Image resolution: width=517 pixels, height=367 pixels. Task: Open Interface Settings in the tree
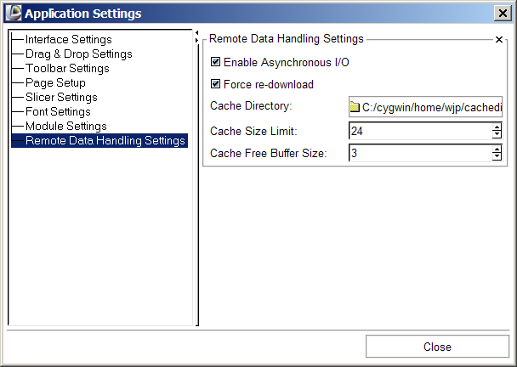click(x=68, y=40)
